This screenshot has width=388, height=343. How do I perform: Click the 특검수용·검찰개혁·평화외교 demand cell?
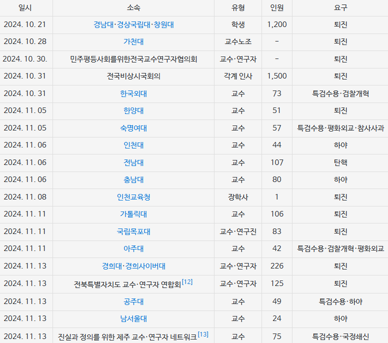[340, 248]
